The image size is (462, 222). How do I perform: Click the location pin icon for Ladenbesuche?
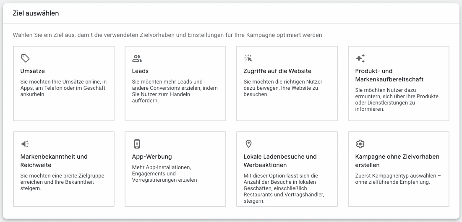[x=248, y=144]
